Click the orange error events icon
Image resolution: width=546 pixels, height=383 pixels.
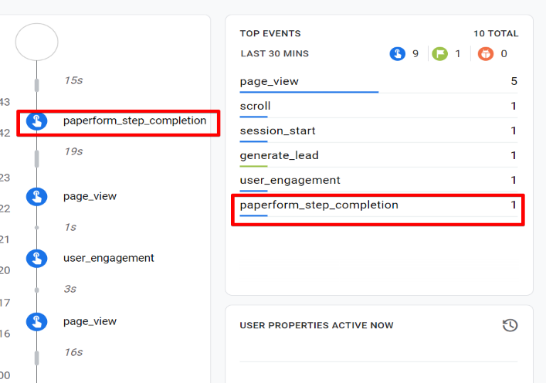point(485,54)
